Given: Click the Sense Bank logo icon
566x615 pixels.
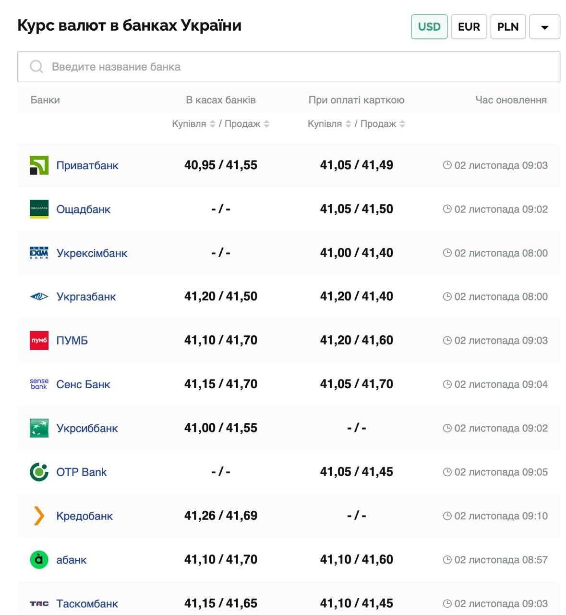Looking at the screenshot, I should [x=39, y=384].
